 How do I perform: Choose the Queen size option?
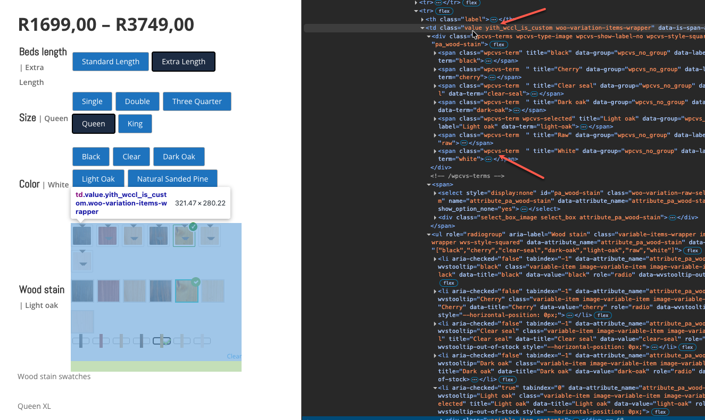click(93, 124)
